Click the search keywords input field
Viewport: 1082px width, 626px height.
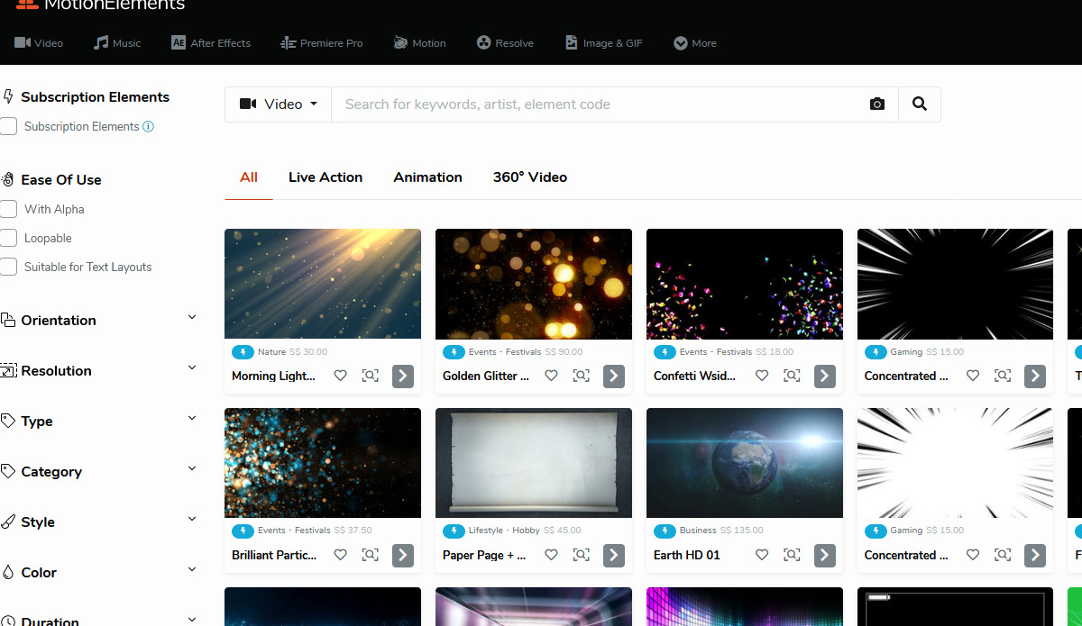pyautogui.click(x=595, y=104)
